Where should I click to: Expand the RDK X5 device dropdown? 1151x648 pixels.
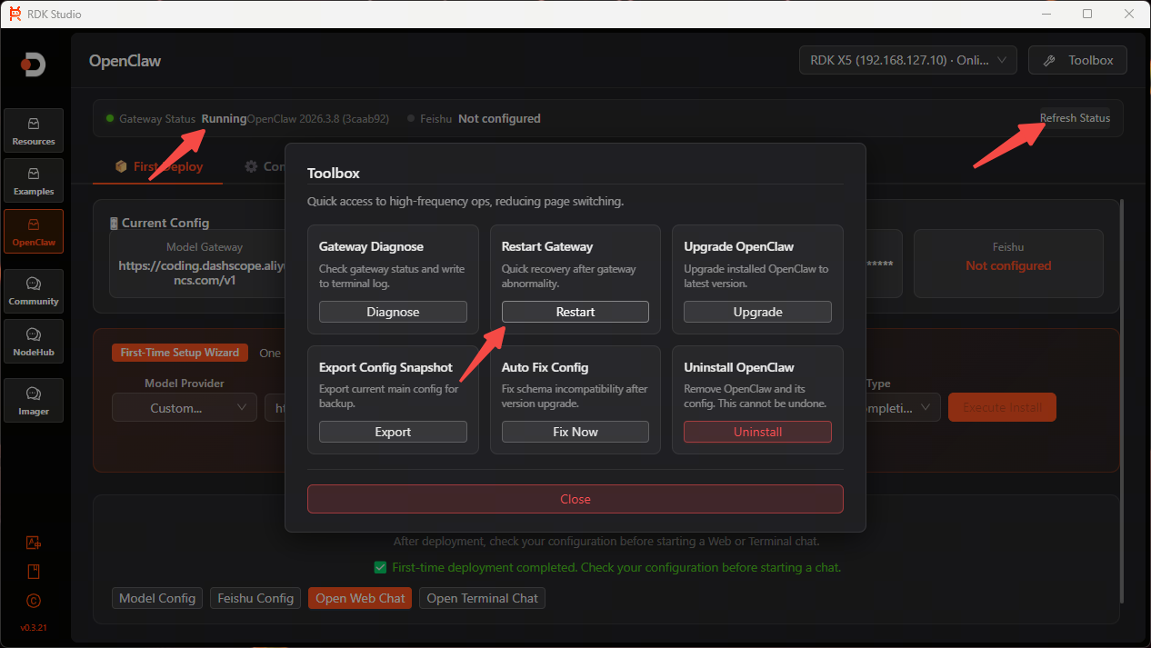pyautogui.click(x=907, y=60)
